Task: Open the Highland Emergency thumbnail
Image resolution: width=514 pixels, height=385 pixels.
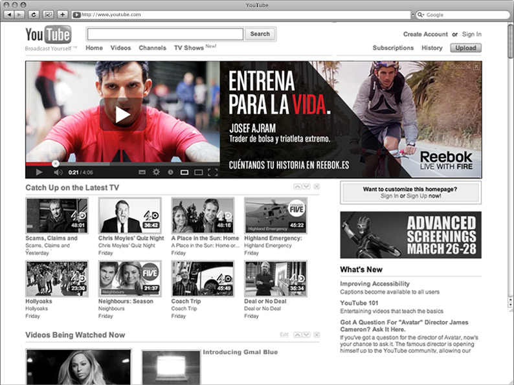Action: pos(276,215)
